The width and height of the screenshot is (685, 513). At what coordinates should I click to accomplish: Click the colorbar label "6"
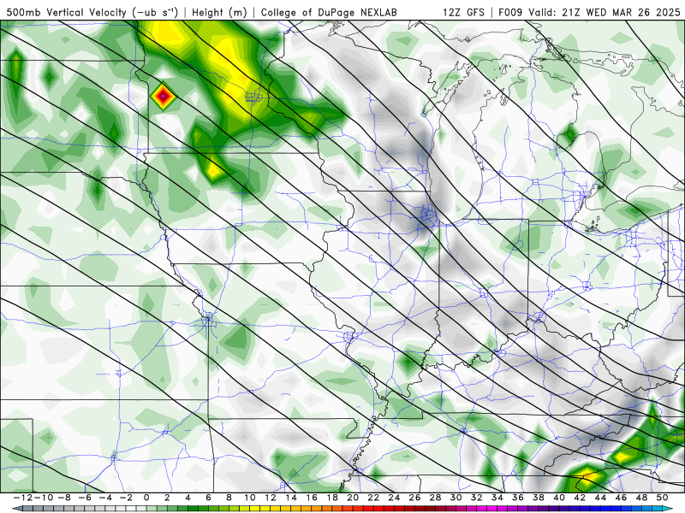(208, 498)
